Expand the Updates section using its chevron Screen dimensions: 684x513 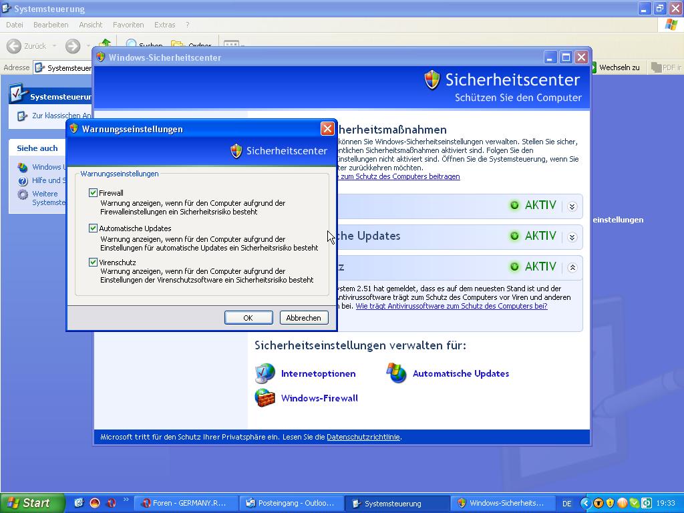[572, 237]
